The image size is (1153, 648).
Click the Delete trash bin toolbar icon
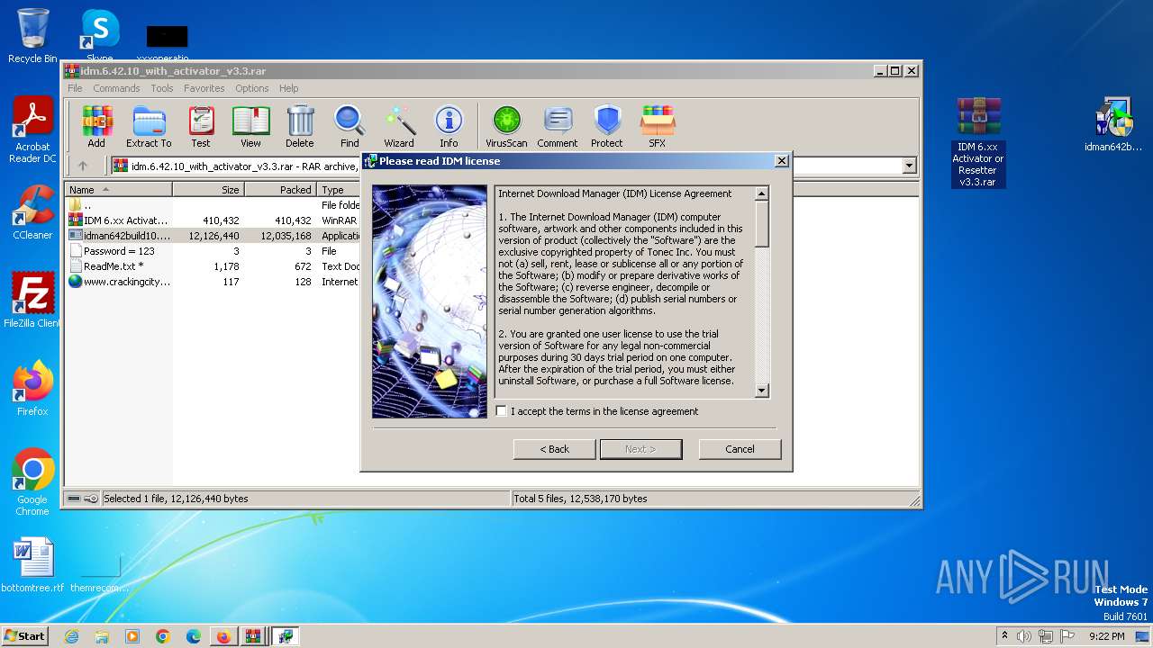300,126
